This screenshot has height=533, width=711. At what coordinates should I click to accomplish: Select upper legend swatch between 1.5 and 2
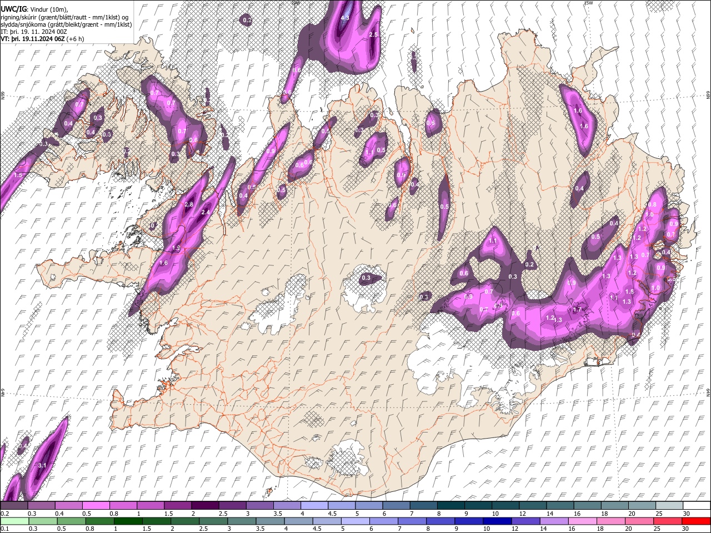177,505
